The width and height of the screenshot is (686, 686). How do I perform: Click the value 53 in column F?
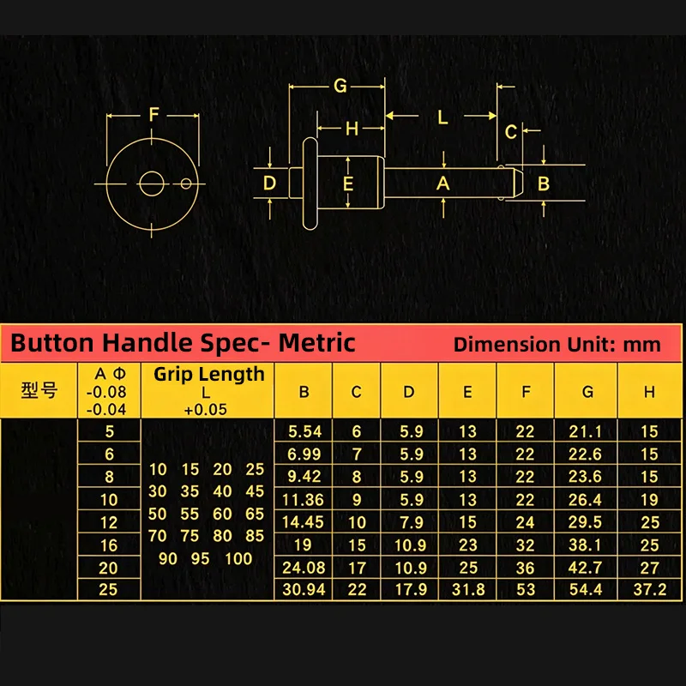click(526, 590)
